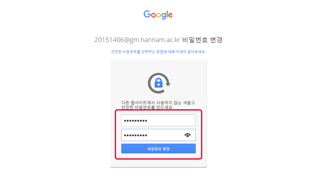317x187 pixels.
Task: Click the yellow o letter in logo
Action: point(159,15)
